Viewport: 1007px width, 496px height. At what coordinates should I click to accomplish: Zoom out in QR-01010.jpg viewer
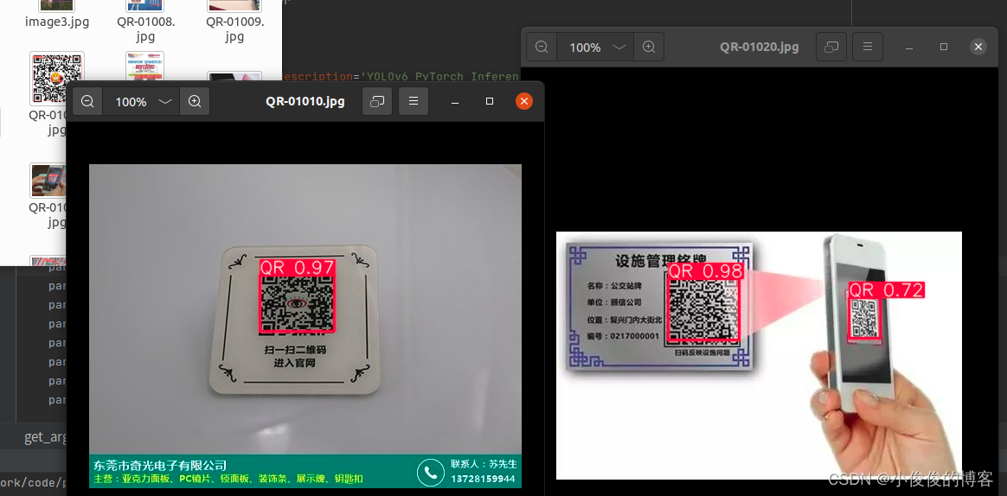(x=87, y=101)
